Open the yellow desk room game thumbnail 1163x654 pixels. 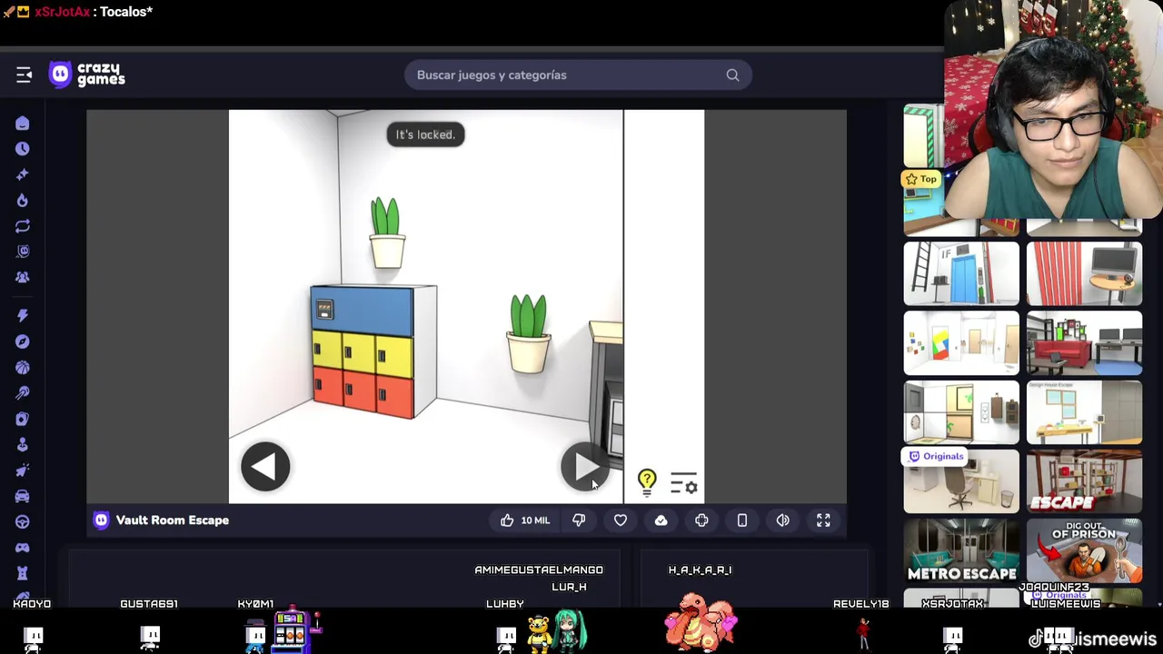1084,411
